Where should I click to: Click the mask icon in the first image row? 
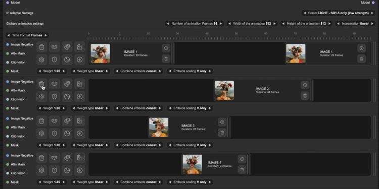tap(55, 47)
